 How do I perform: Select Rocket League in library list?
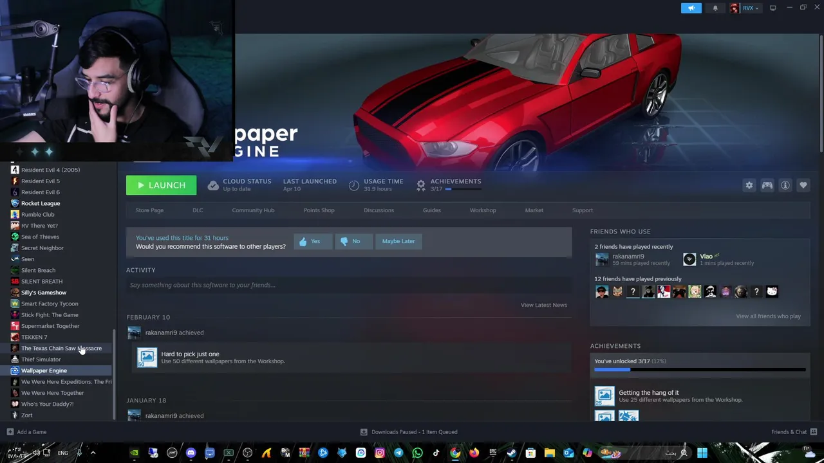point(41,203)
